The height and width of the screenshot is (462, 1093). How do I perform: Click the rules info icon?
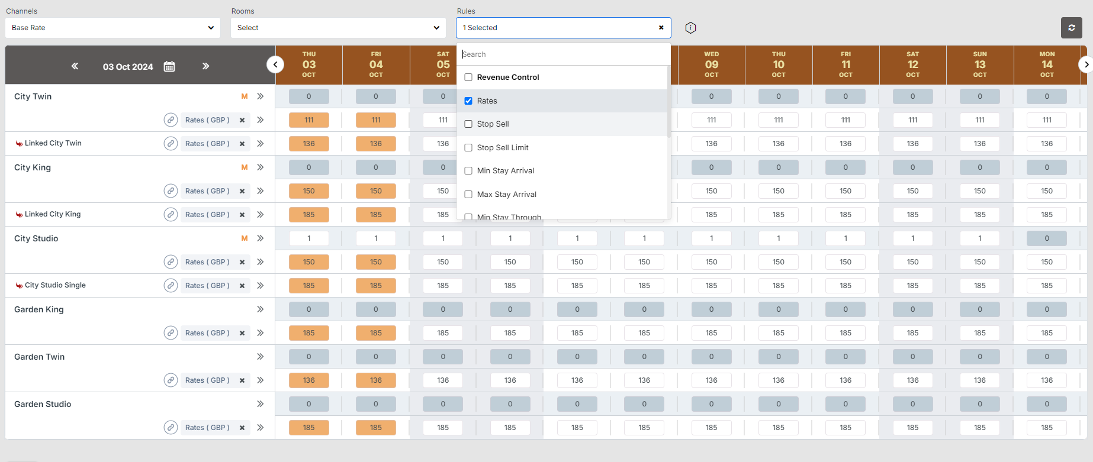point(690,28)
